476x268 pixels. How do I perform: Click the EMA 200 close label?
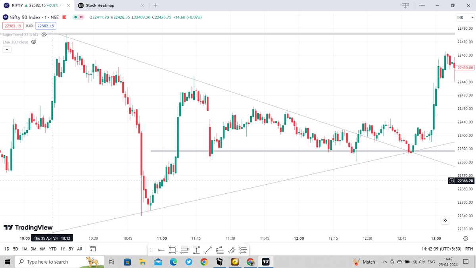(x=15, y=42)
